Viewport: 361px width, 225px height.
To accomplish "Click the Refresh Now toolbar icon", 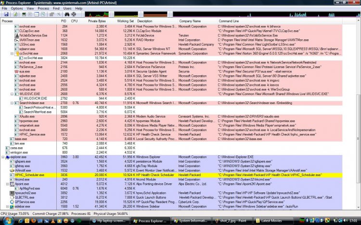I will coord(15,14).
